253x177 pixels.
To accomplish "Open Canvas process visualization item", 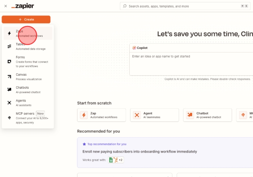I will pos(28,77).
